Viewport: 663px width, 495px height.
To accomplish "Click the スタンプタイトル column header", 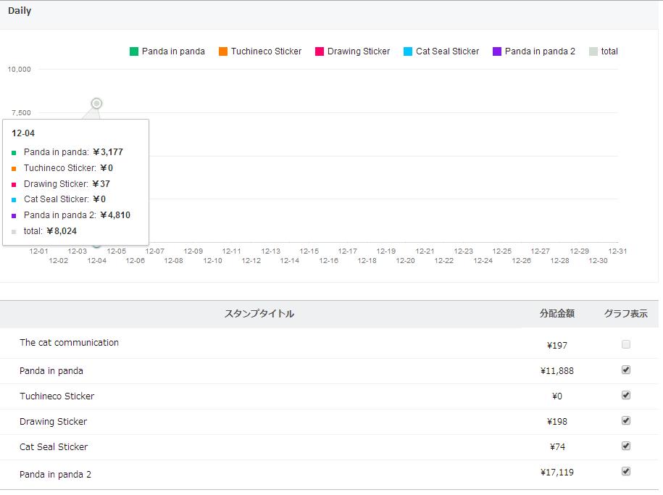I will 259,314.
